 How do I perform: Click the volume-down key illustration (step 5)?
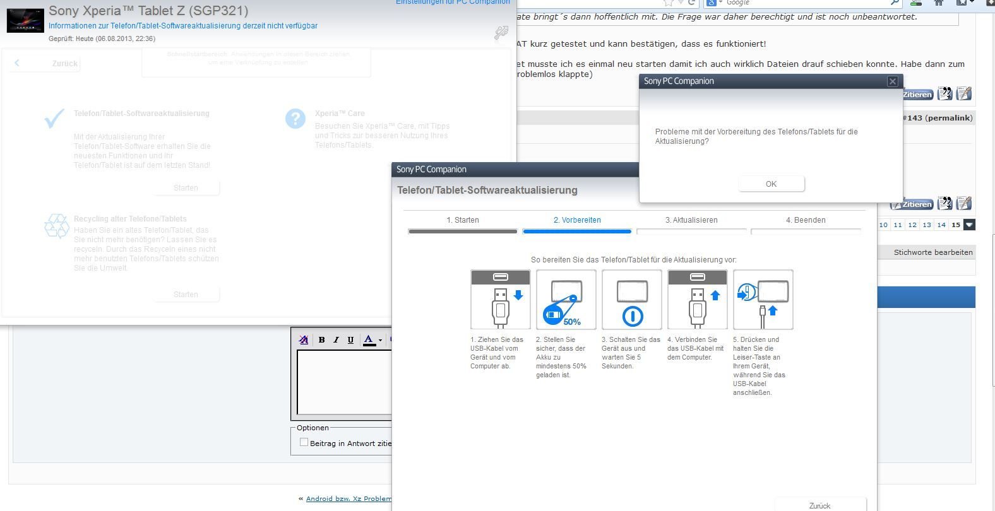pyautogui.click(x=763, y=300)
